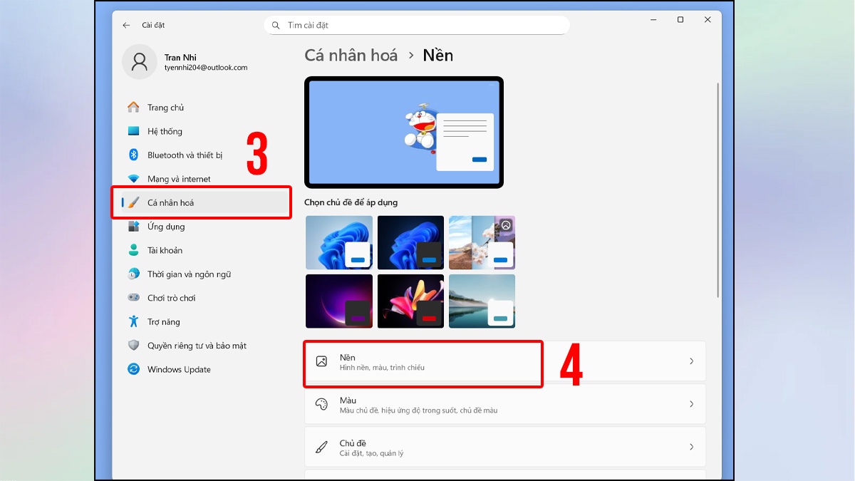855x481 pixels.
Task: Expand the Màu row chevron
Action: [691, 404]
